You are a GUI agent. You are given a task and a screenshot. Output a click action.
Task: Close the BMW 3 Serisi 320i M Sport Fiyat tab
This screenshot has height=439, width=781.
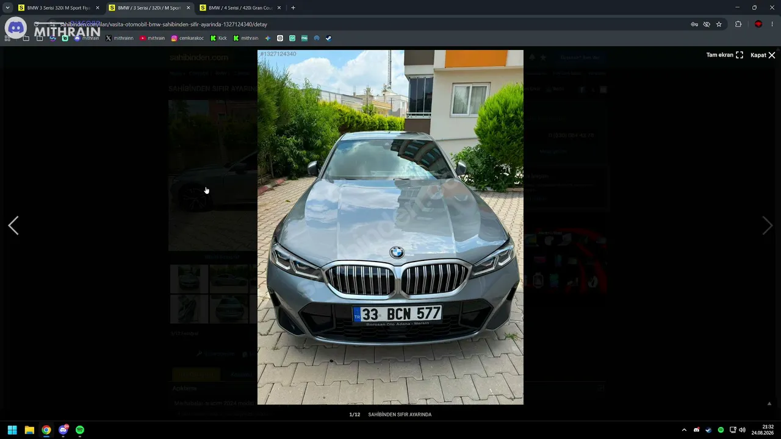[98, 8]
